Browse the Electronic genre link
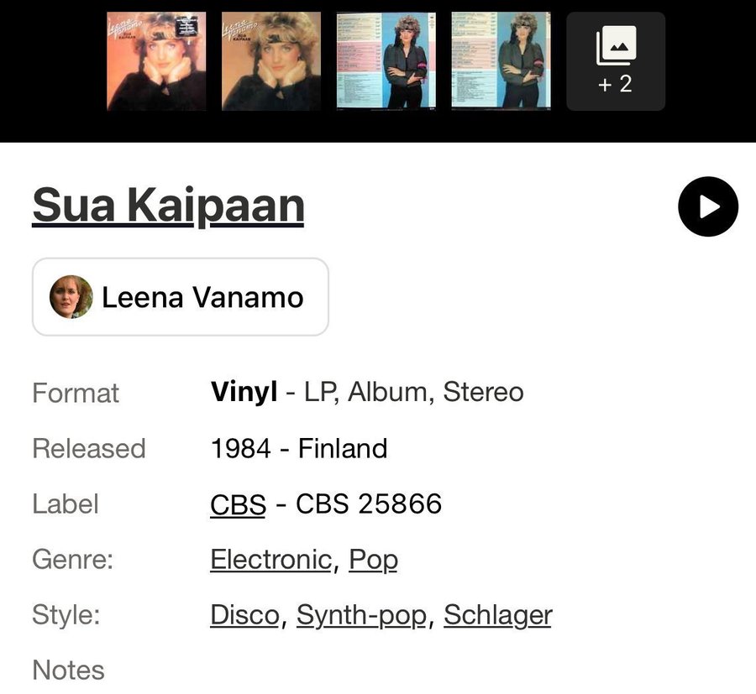 (x=270, y=560)
